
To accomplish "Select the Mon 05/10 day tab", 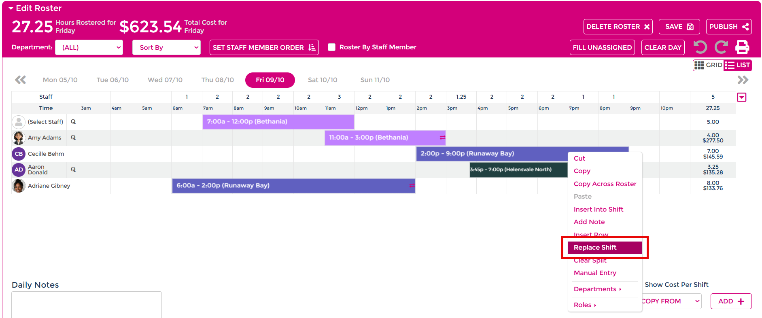I will [60, 80].
